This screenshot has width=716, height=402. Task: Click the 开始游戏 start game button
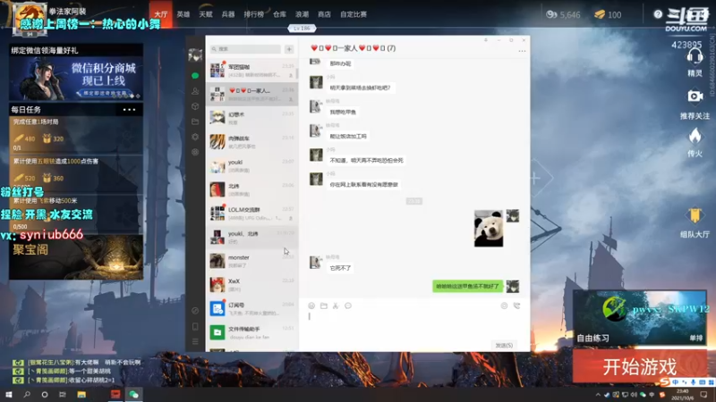click(x=639, y=366)
